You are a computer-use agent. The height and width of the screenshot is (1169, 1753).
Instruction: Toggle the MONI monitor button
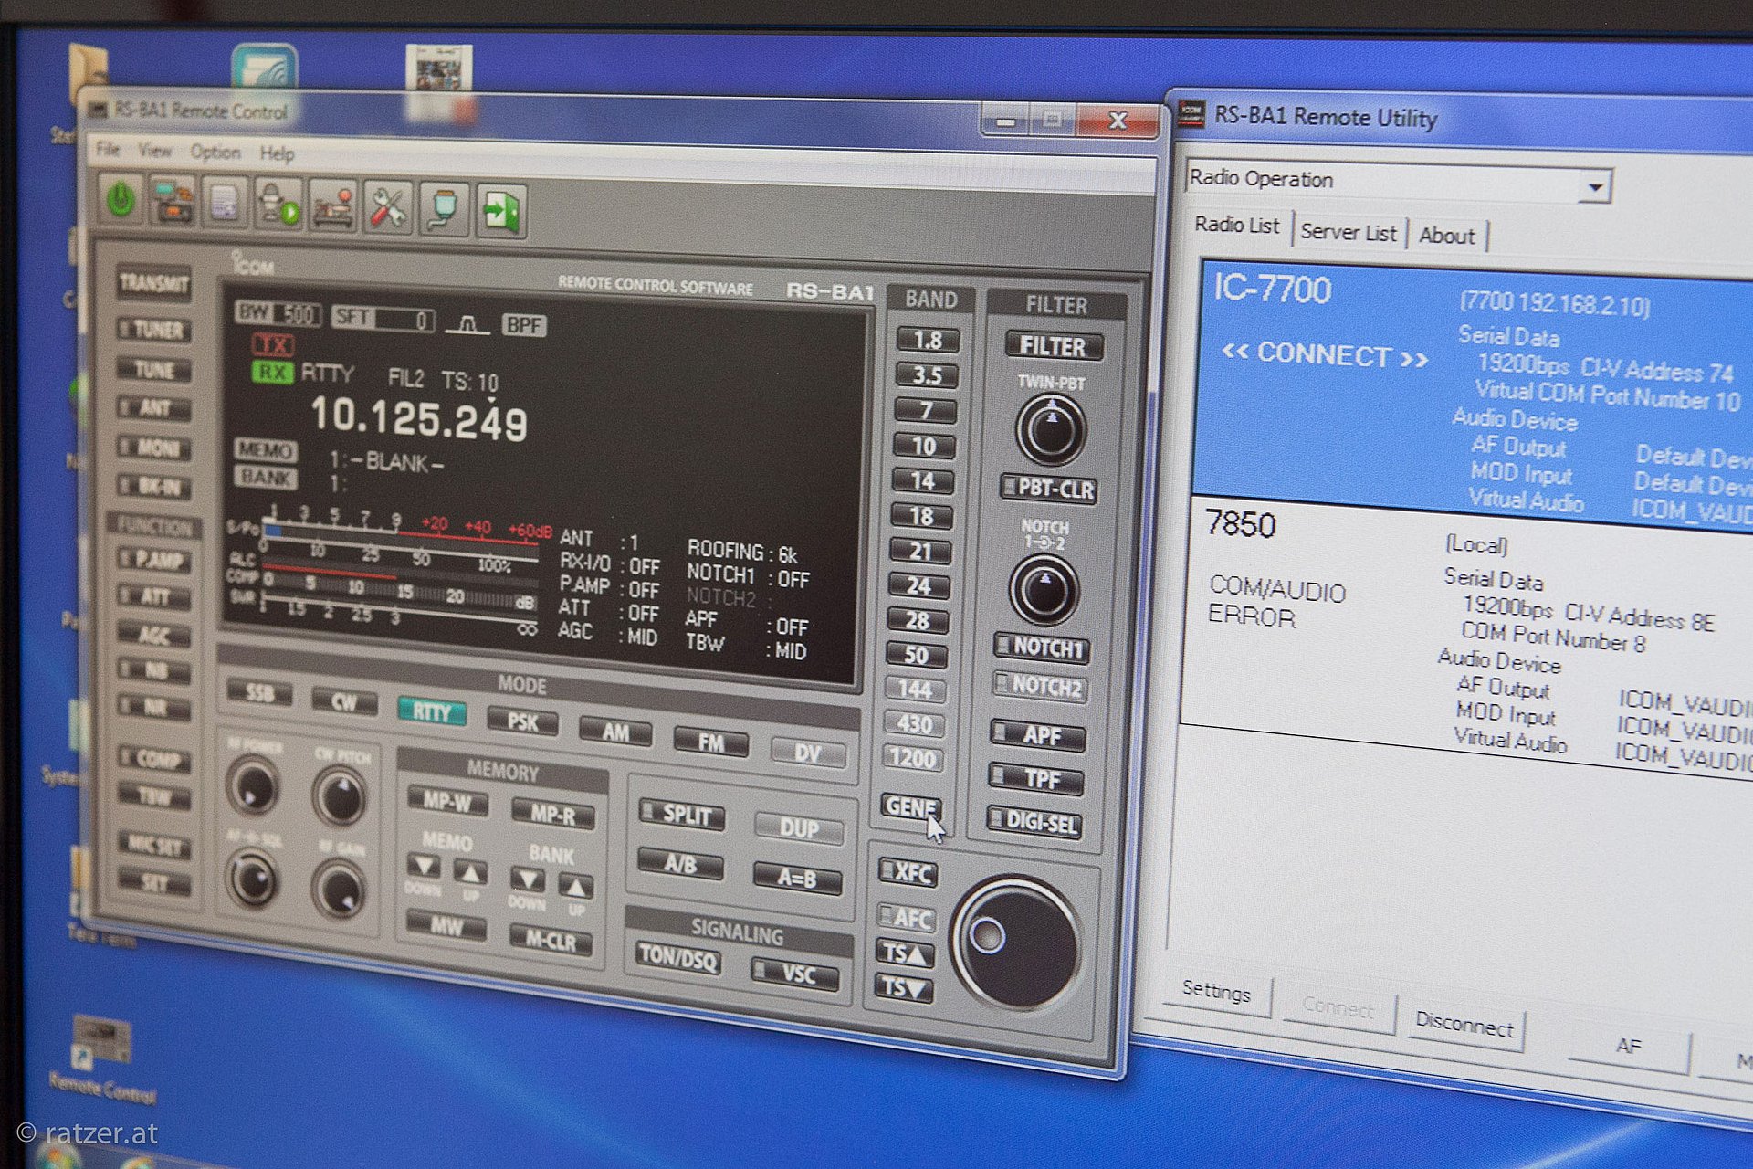[154, 448]
